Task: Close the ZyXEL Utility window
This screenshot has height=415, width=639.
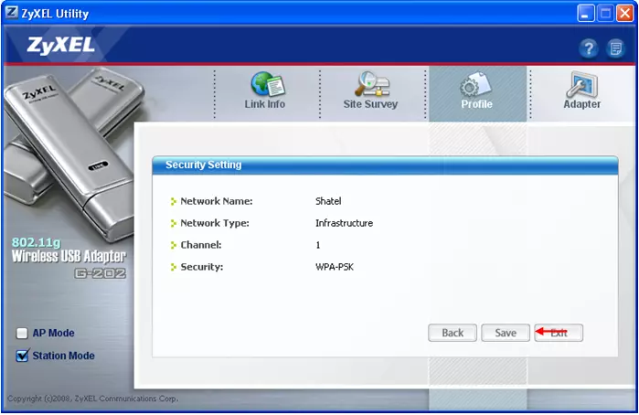Action: point(624,14)
